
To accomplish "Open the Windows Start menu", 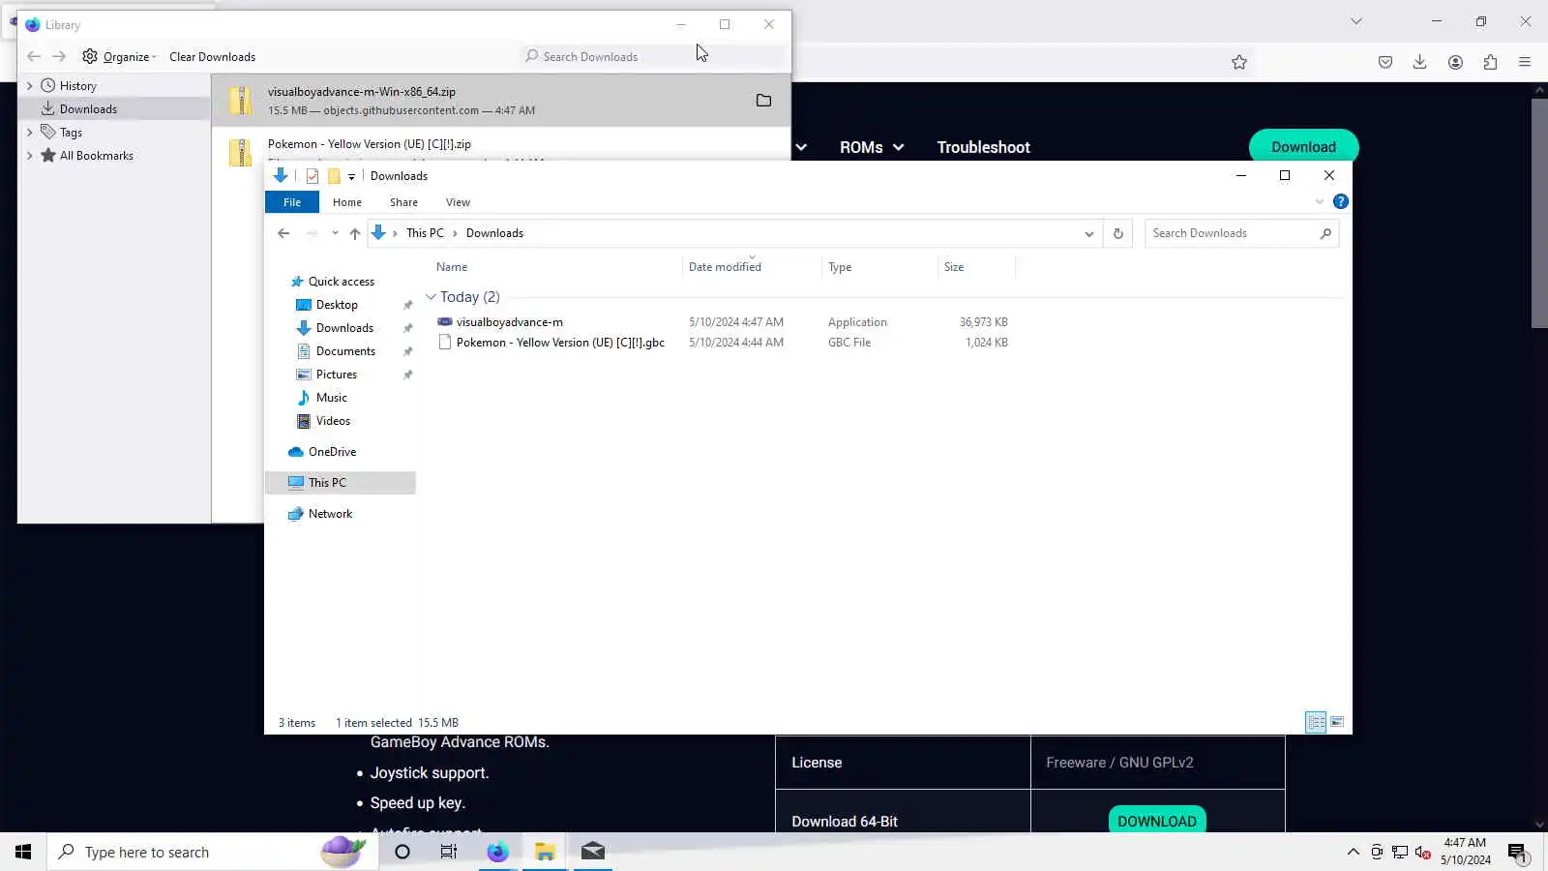I will pos(23,852).
